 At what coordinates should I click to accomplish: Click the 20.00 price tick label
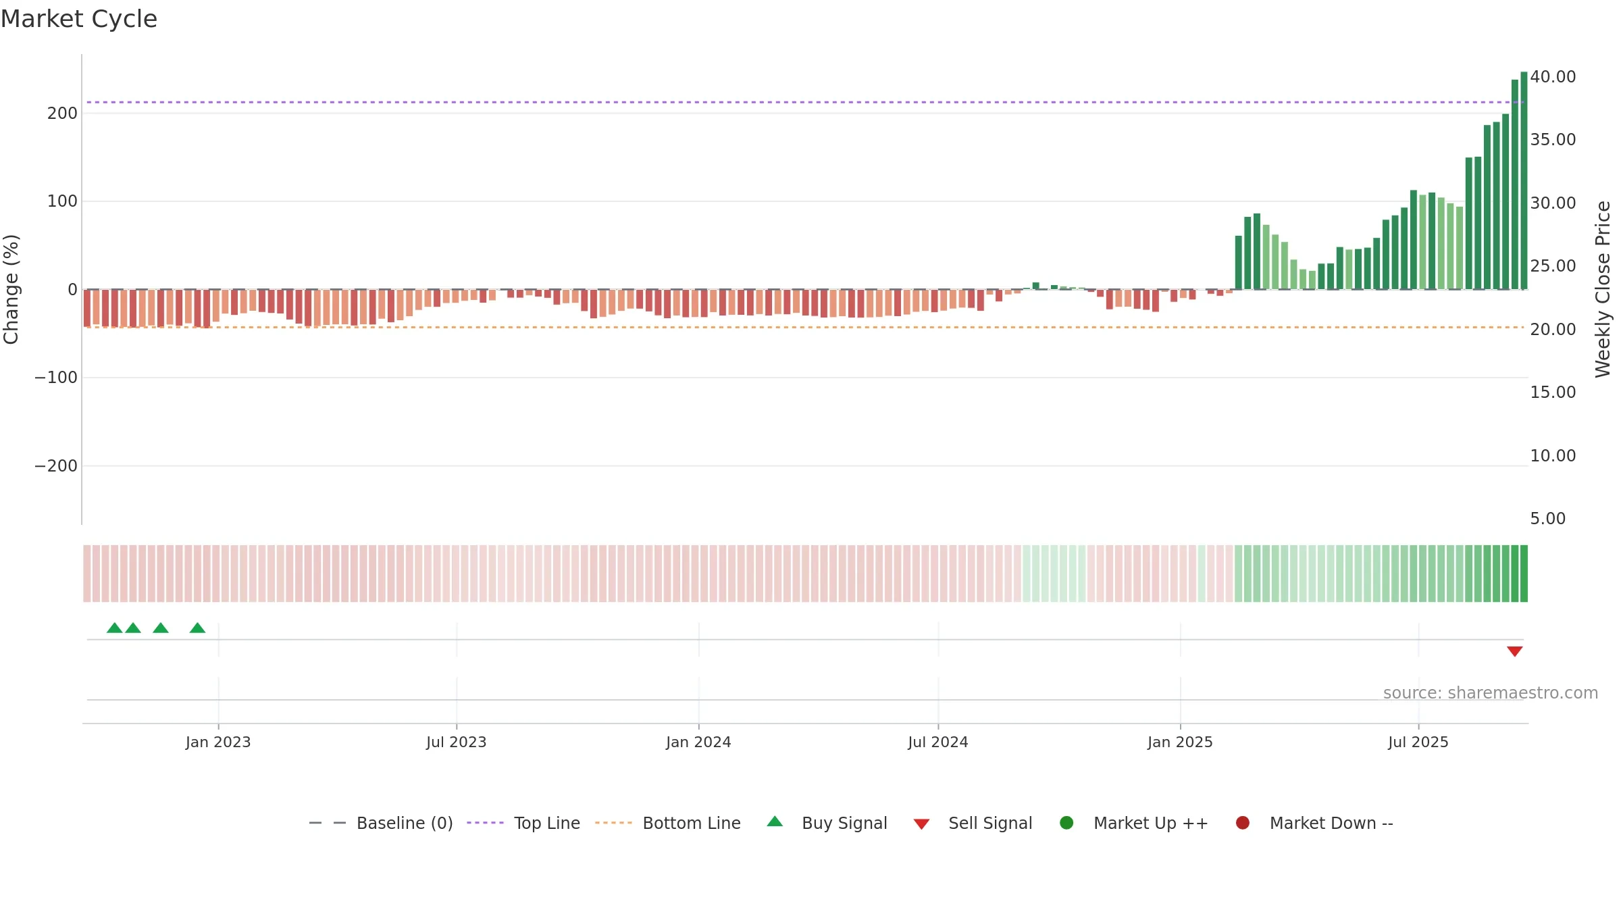coord(1553,330)
